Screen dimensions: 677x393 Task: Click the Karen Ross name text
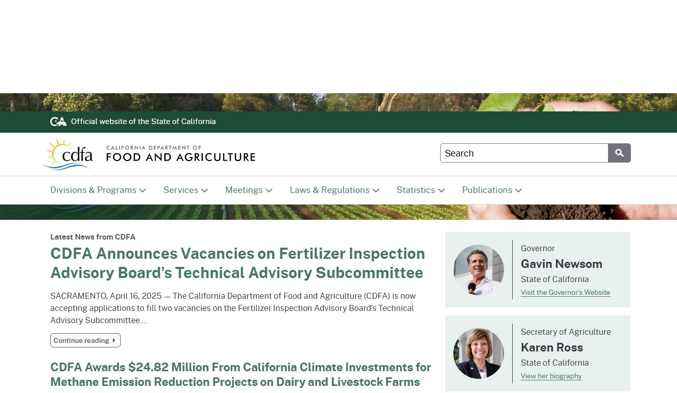tap(552, 347)
